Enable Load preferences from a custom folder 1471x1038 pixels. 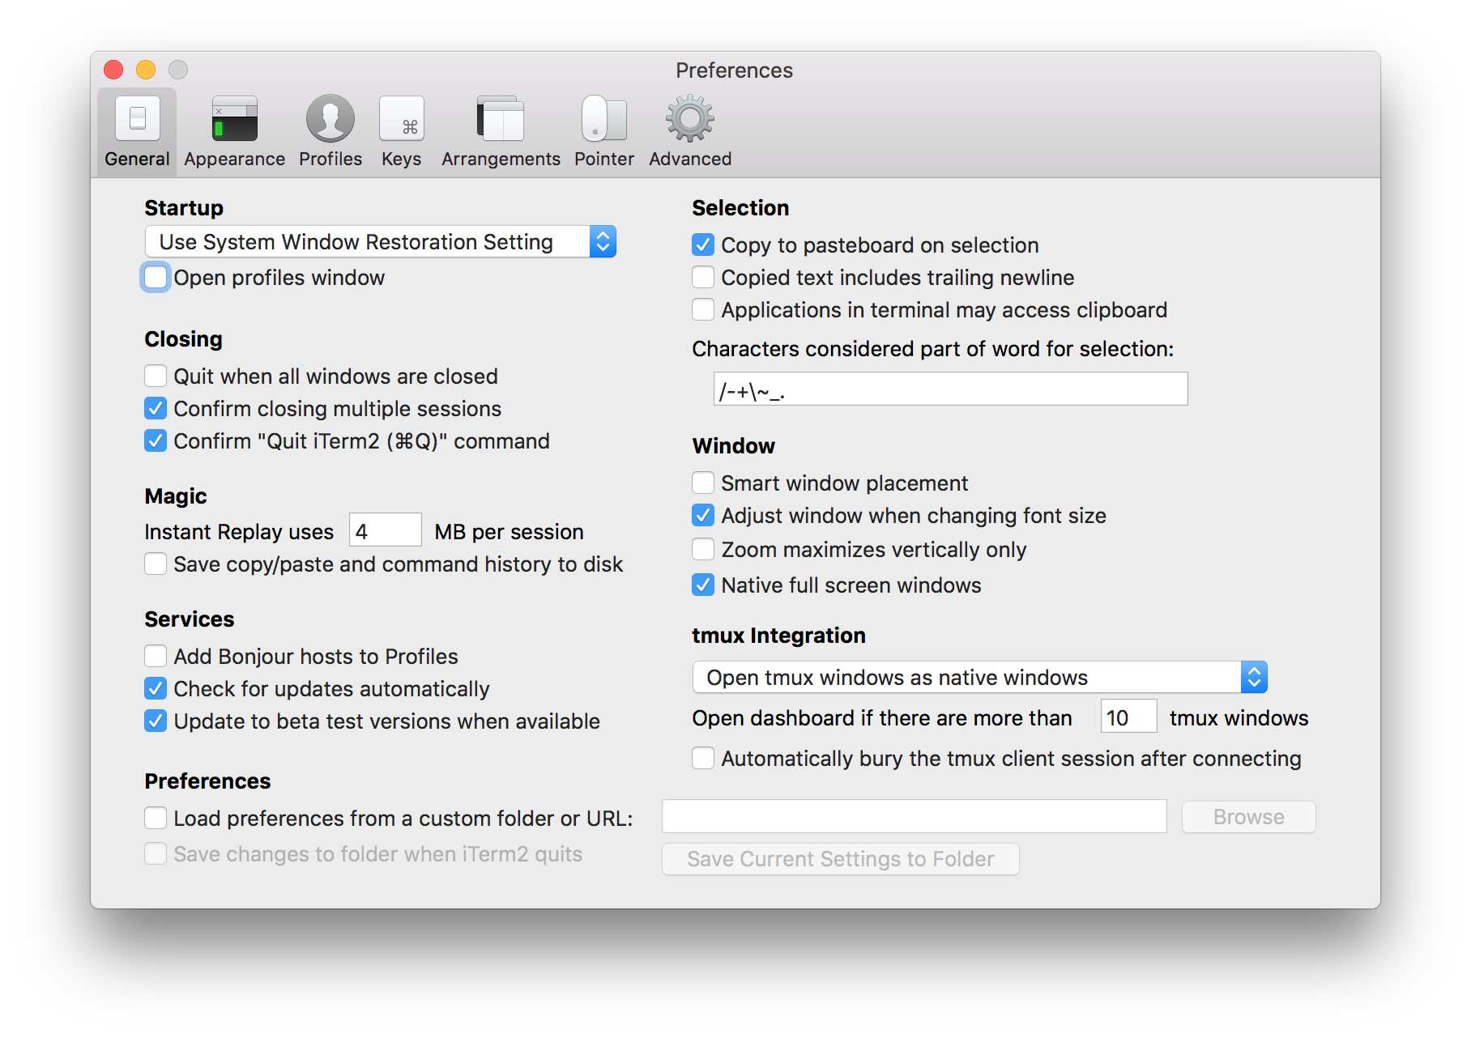point(156,818)
